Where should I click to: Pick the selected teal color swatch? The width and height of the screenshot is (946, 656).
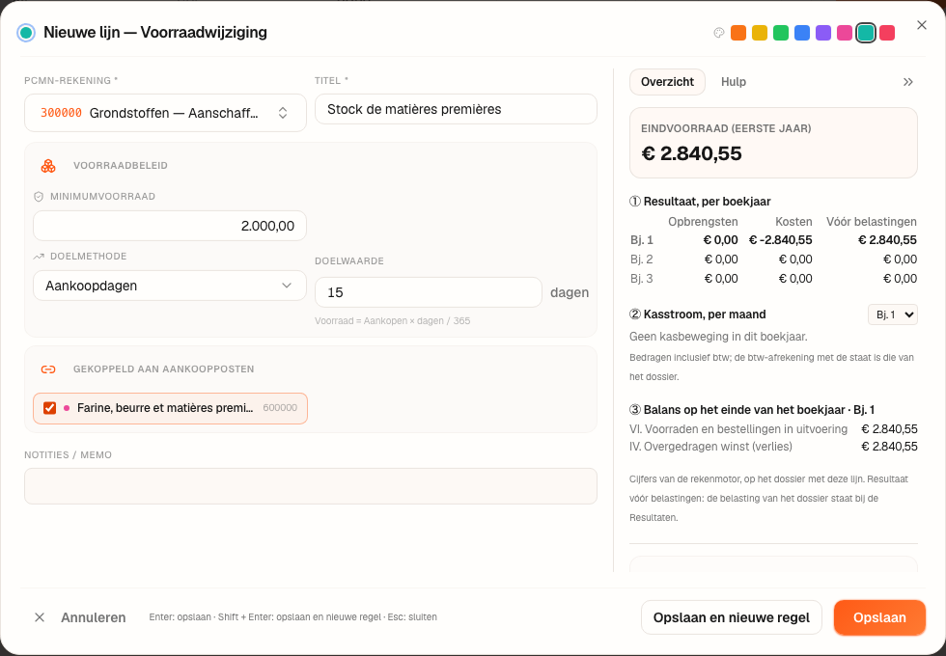[866, 33]
